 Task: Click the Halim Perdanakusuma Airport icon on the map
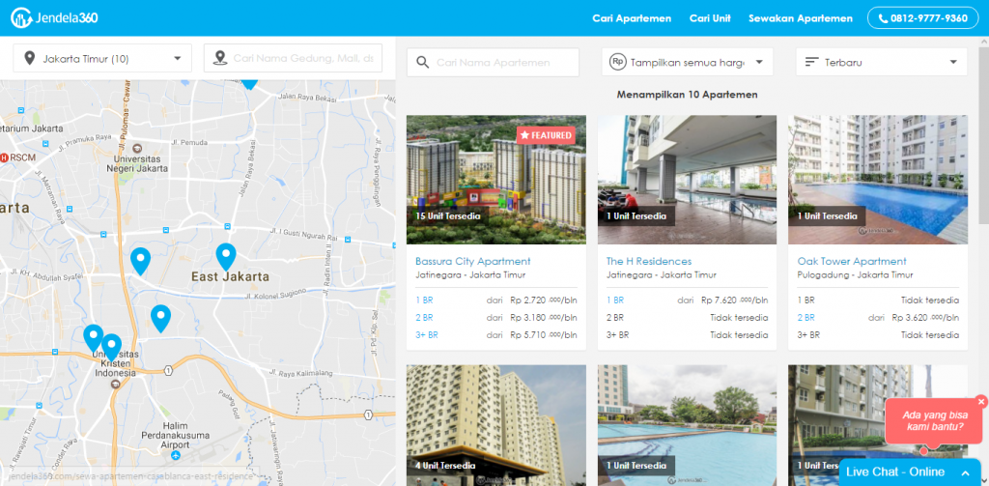176,455
